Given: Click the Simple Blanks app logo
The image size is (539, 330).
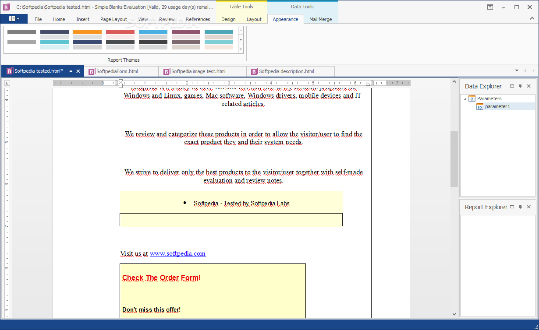Looking at the screenshot, I should tap(7, 7).
